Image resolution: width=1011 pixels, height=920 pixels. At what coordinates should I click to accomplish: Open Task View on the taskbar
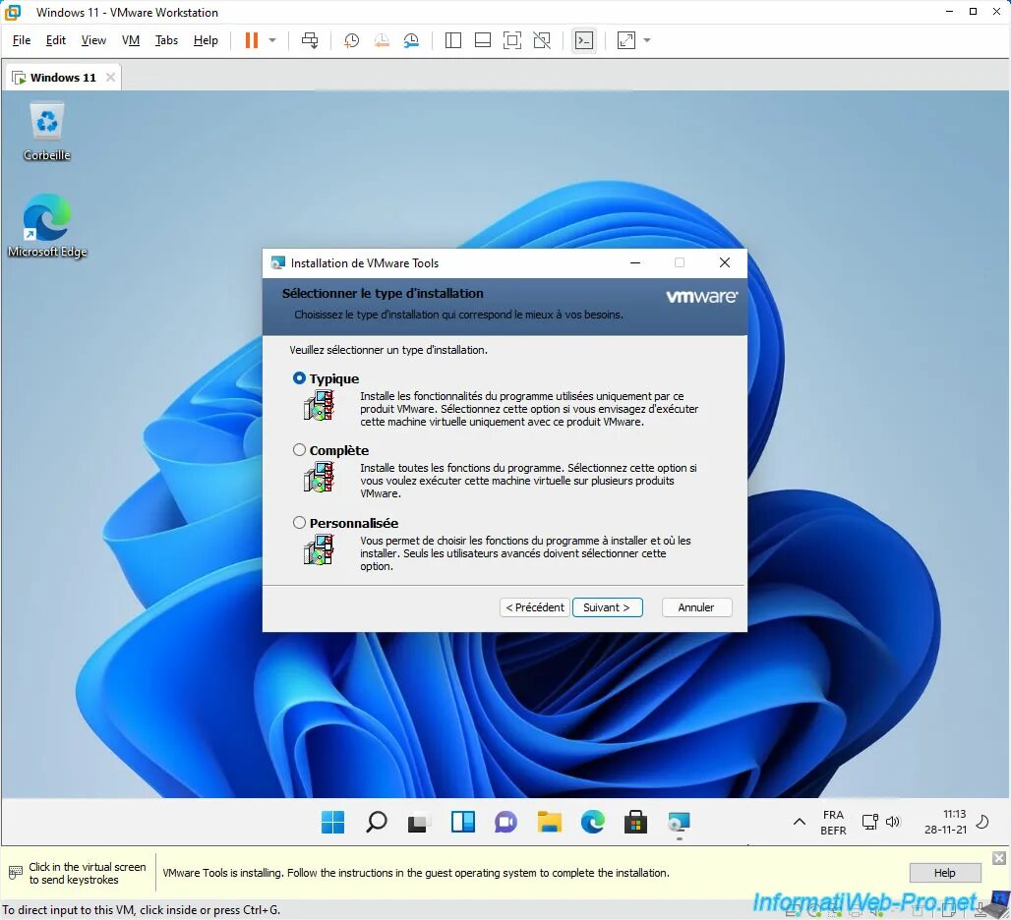click(x=419, y=822)
